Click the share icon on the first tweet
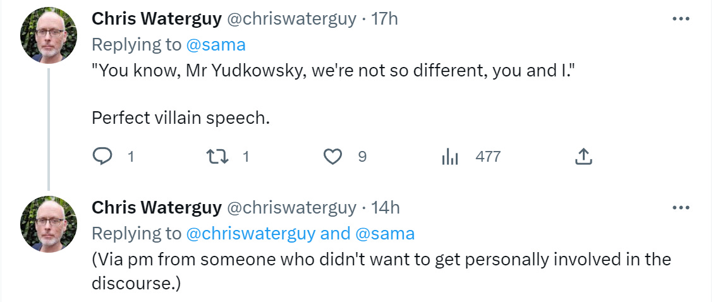Image resolution: width=713 pixels, height=302 pixels. coord(583,156)
